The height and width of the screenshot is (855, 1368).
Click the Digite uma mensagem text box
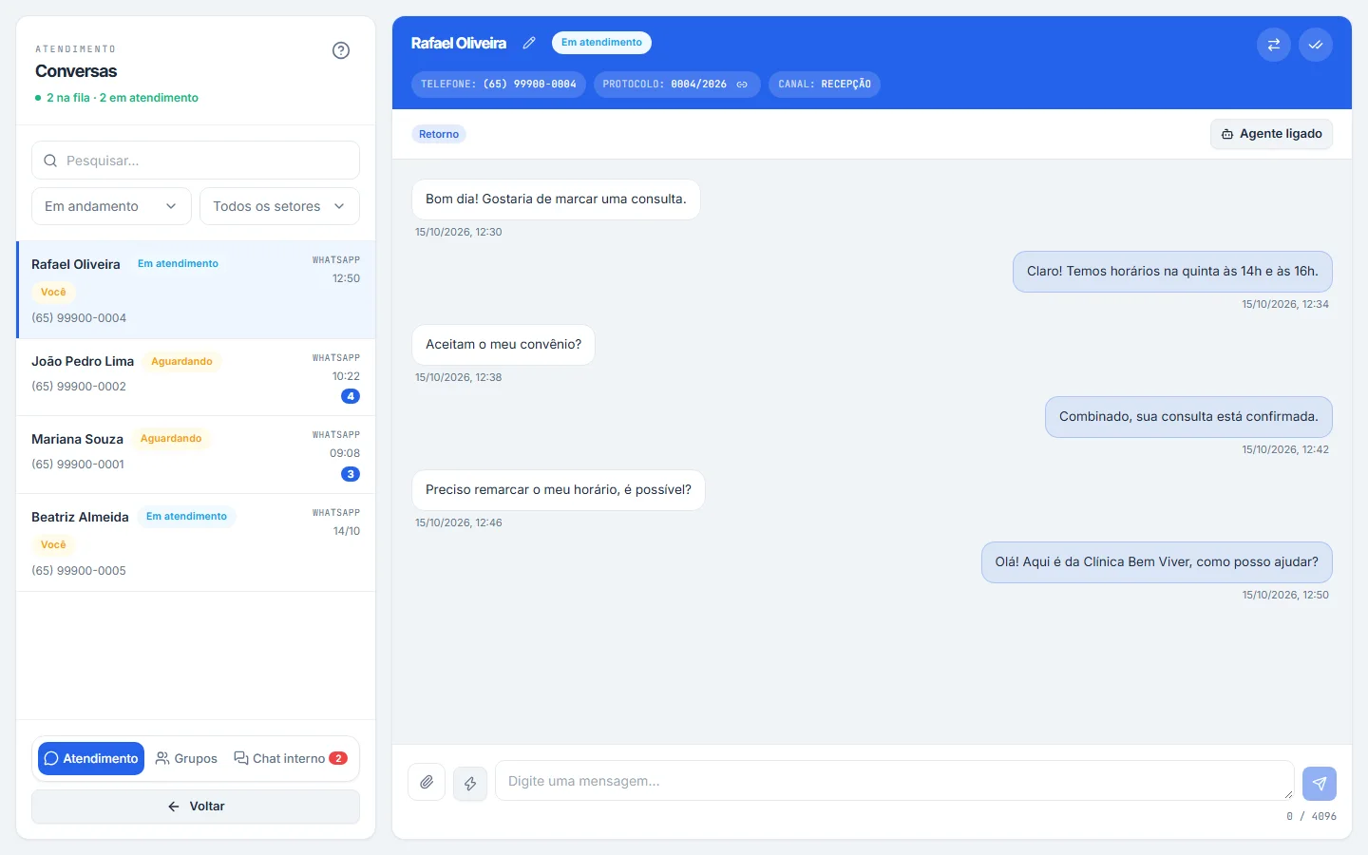(894, 781)
